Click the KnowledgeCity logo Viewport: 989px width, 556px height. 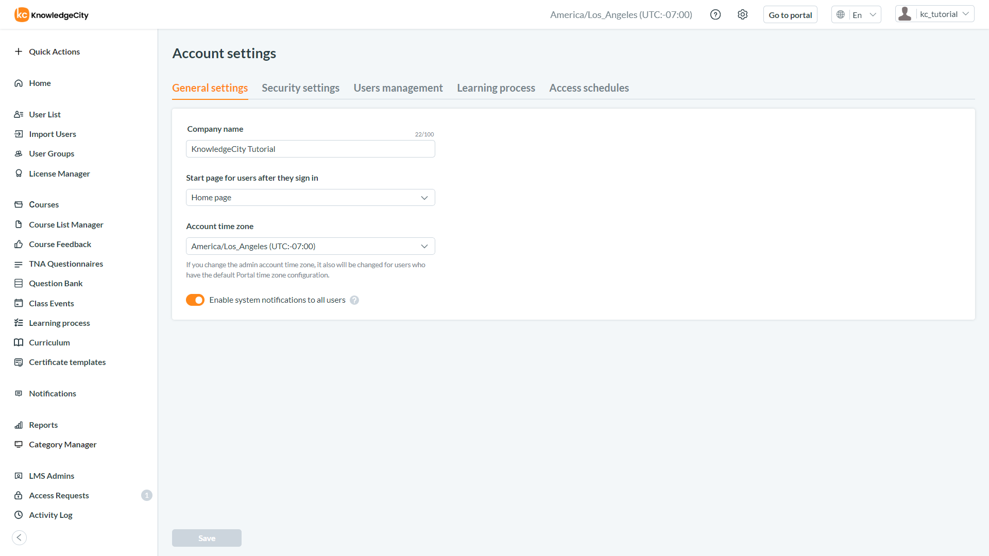[x=52, y=15]
